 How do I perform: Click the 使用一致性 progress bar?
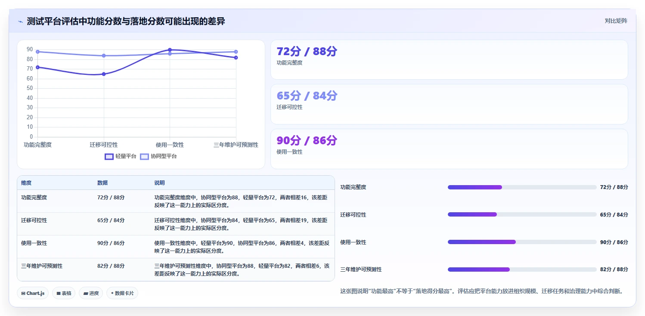tap(522, 242)
